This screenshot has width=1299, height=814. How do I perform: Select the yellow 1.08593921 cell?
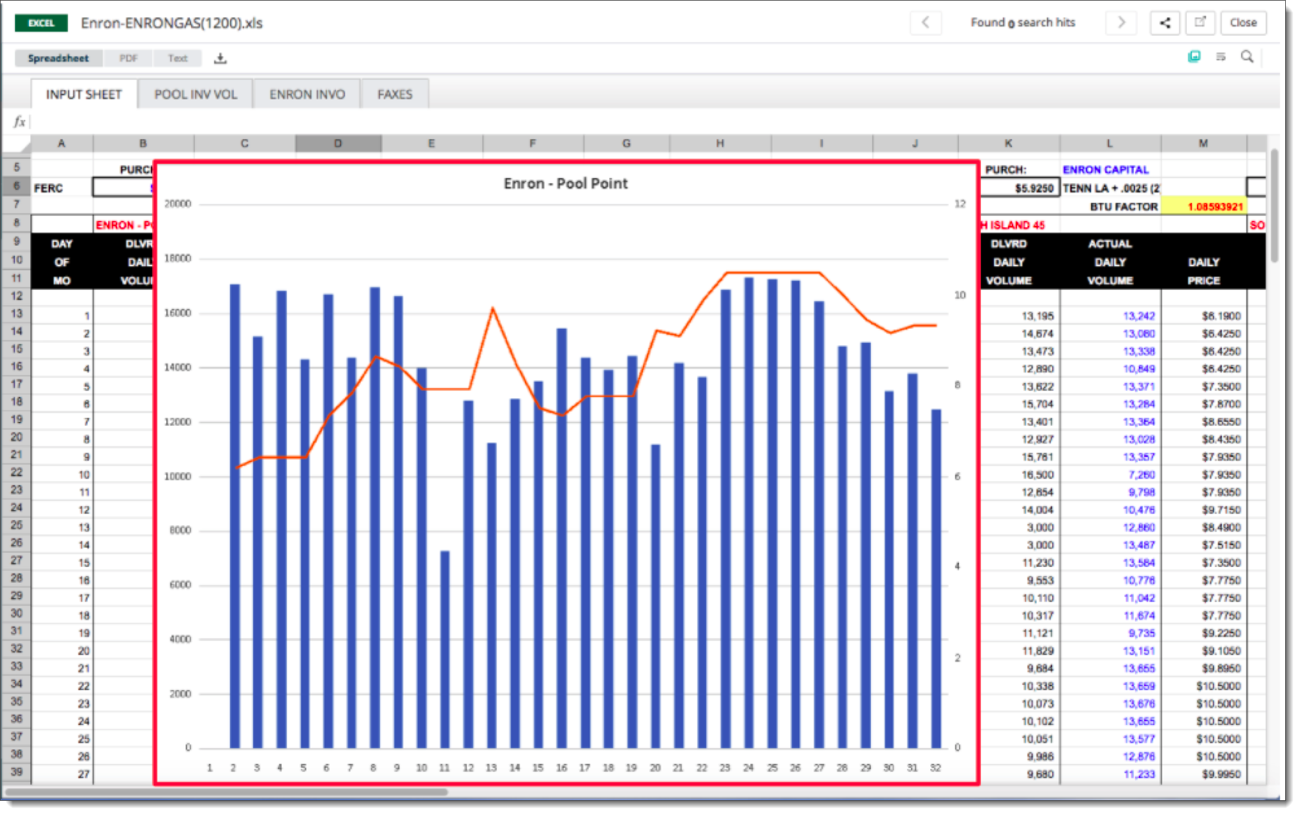[x=1203, y=206]
